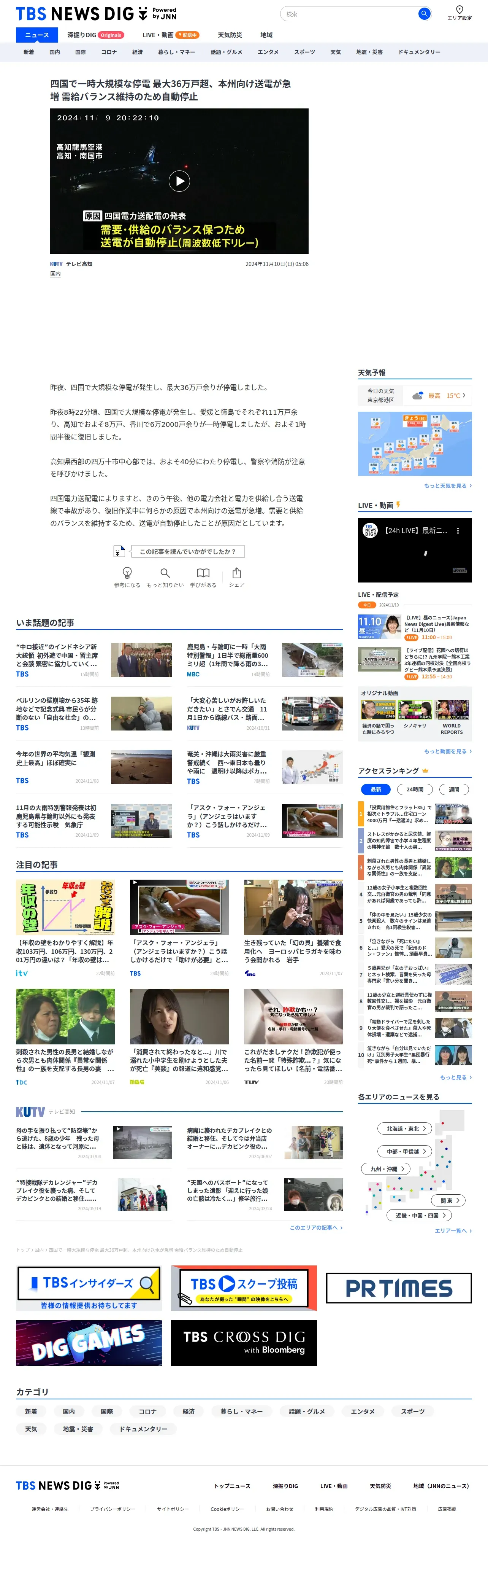The image size is (488, 1582).
Task: Open the ベルリンの壁崩壊から35年 article headline
Action: [57, 709]
